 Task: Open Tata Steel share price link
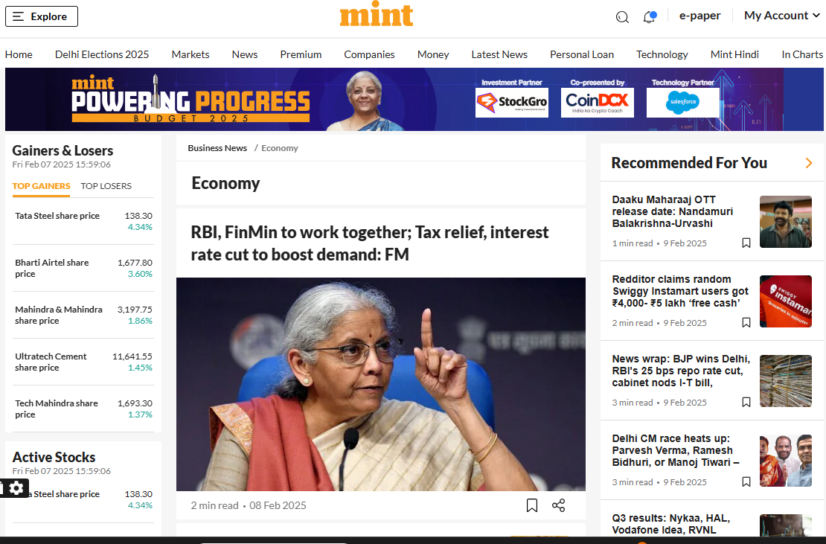point(57,216)
